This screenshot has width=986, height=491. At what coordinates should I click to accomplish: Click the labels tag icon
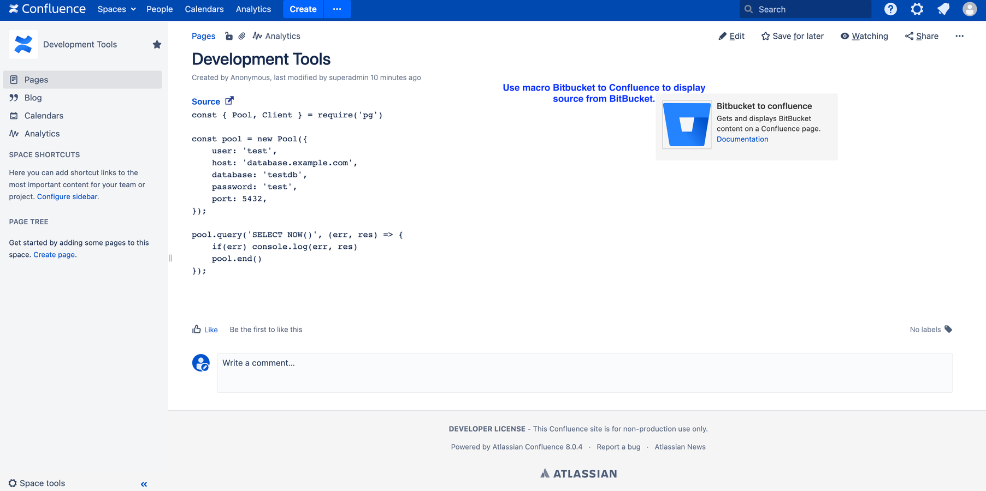(948, 329)
